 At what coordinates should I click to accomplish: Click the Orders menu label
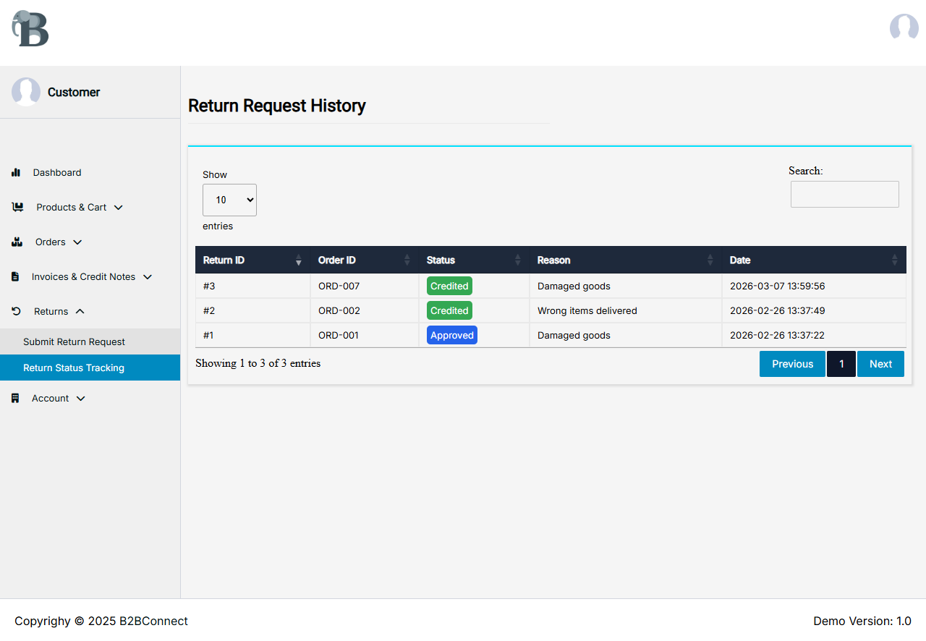point(51,242)
